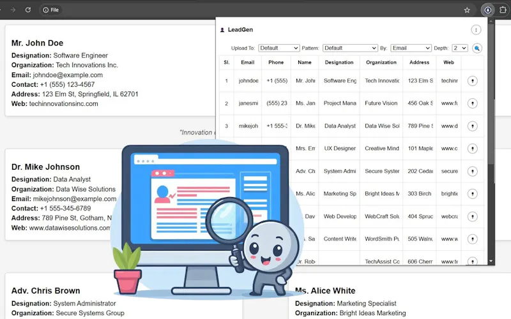This screenshot has width=511, height=319.
Task: Click the LeadGen popup scrollbar down arrow
Action: (491, 261)
